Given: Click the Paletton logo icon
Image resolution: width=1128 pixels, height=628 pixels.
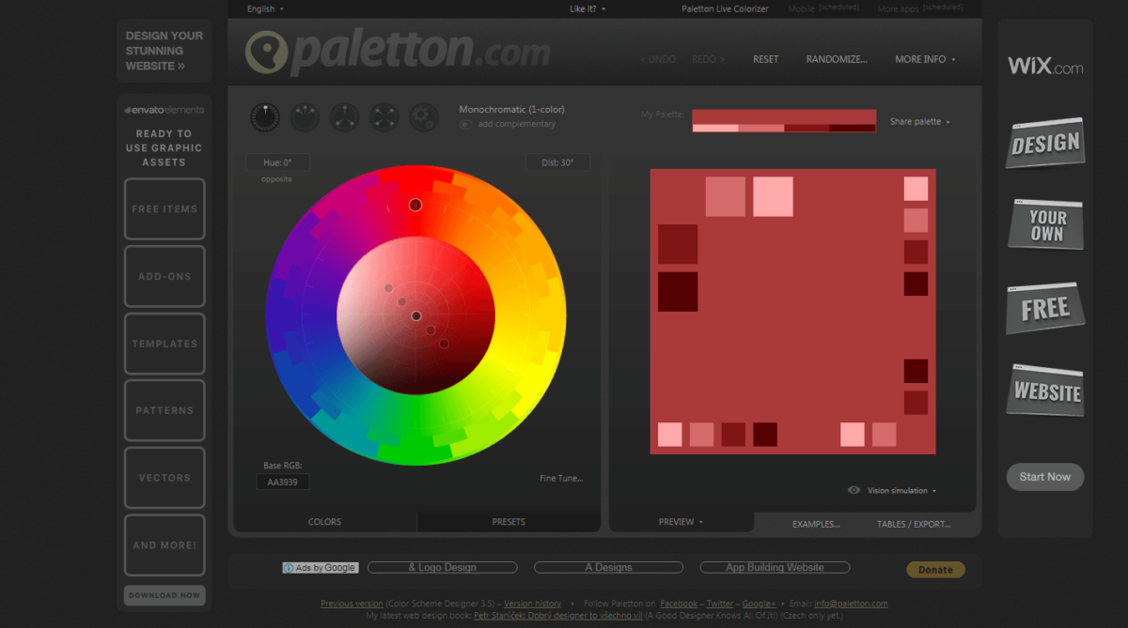Looking at the screenshot, I should click(266, 54).
